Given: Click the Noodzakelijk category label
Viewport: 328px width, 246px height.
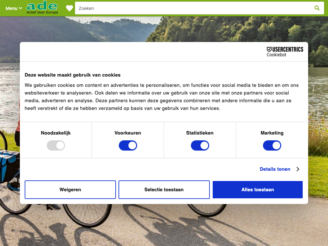Looking at the screenshot, I should 56,133.
